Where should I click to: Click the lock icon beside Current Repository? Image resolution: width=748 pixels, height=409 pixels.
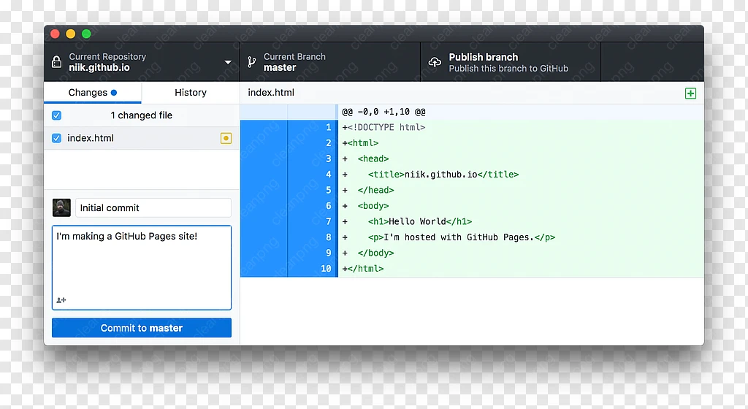click(56, 62)
